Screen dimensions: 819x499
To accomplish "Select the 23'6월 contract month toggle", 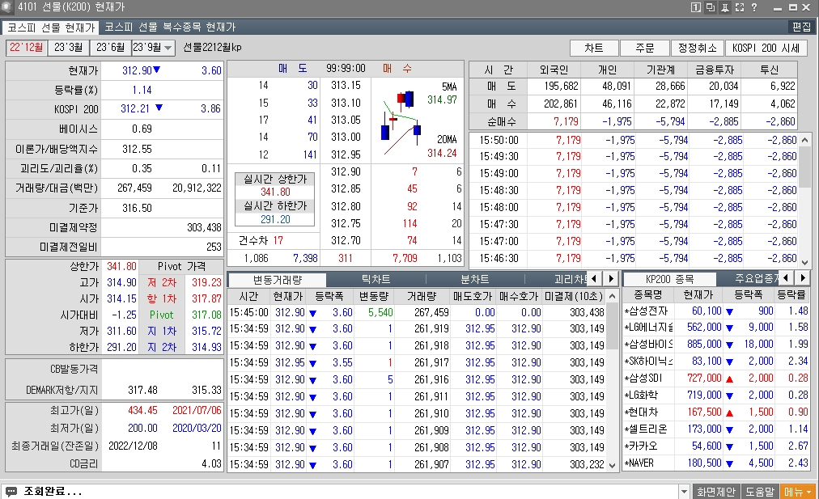I will 109,47.
